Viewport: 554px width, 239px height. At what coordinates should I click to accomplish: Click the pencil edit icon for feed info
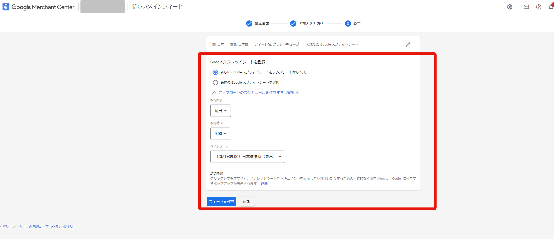[x=408, y=44]
